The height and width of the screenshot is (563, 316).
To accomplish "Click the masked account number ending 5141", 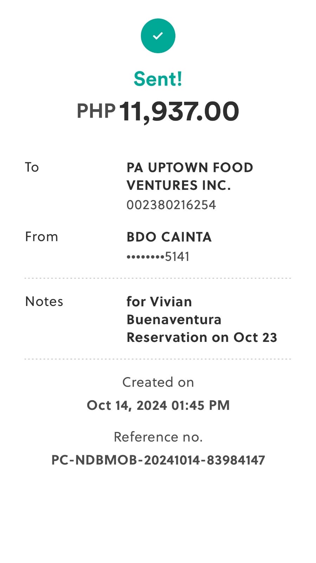I will pos(158,257).
